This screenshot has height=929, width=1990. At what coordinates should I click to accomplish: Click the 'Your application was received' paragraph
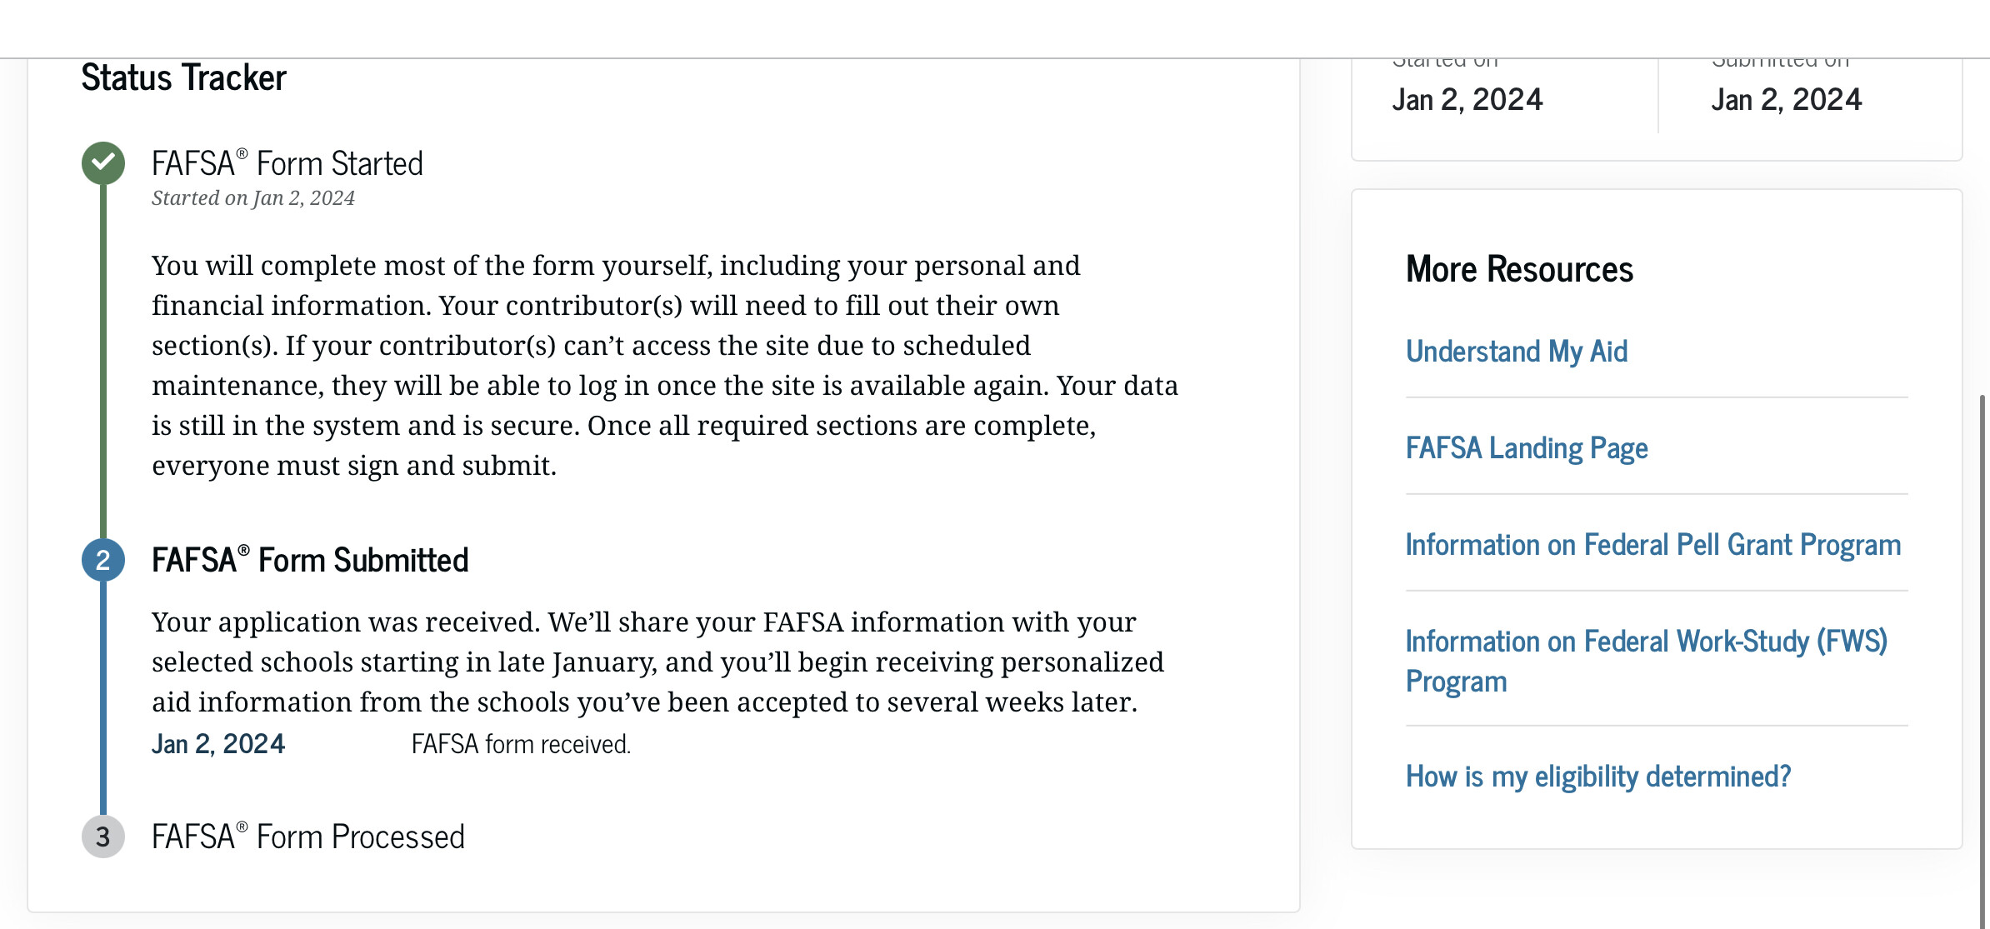point(657,662)
